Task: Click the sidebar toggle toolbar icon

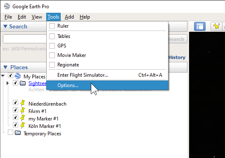Action: coord(199,26)
